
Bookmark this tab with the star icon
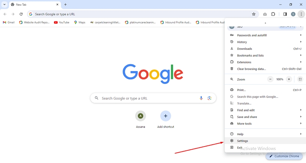tap(254, 14)
